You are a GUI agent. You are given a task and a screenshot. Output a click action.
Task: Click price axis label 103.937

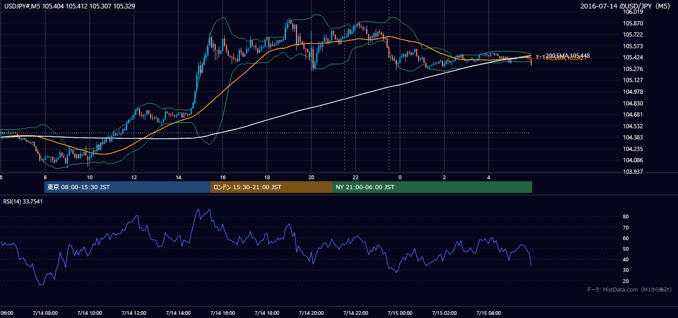(x=633, y=172)
